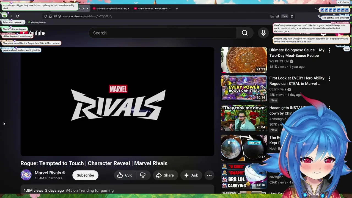Open the BRB LOL CARRYING thumbnail
Viewport: 352px width, 198px height.
244,176
